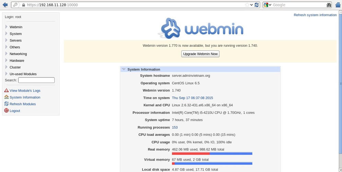Reload the page with refresh icon
The width and height of the screenshot is (342, 172).
[x=257, y=5]
